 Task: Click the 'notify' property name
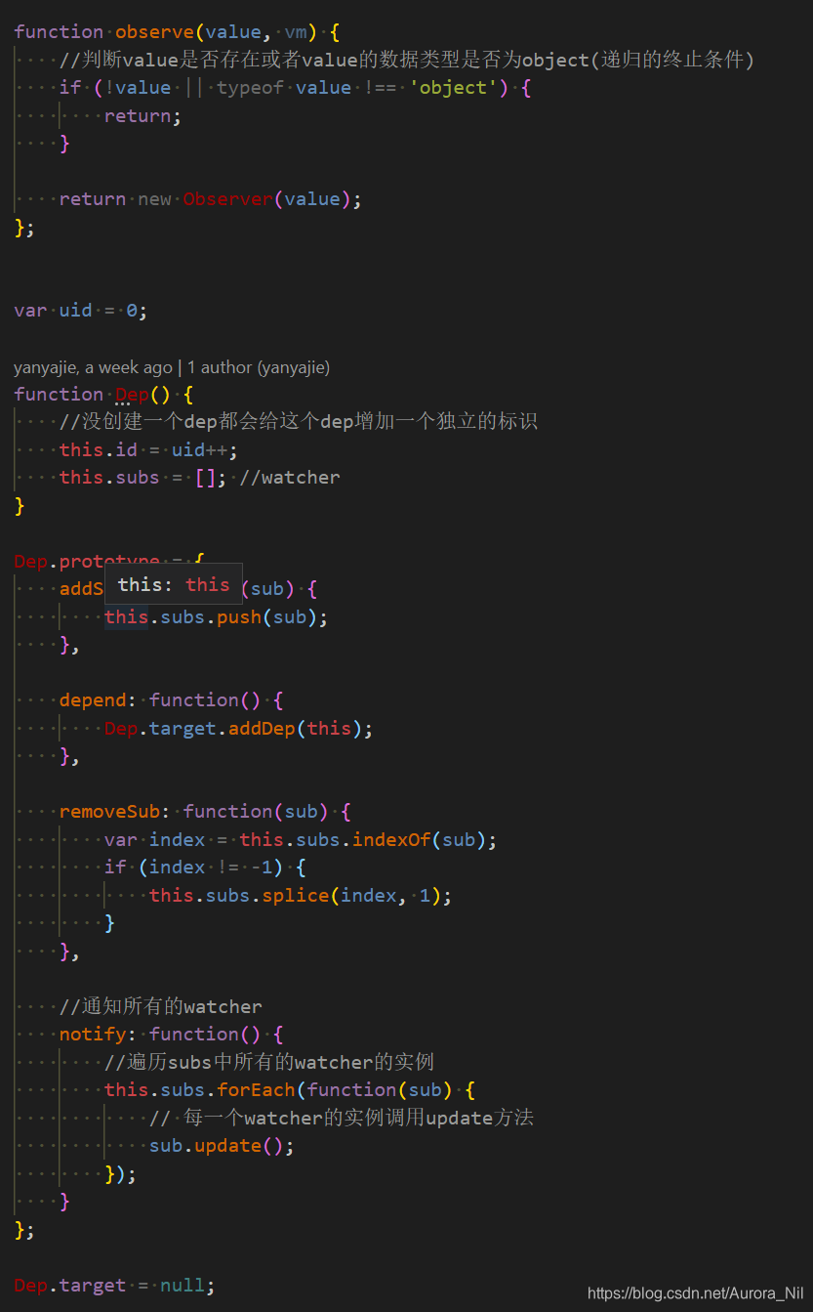pos(93,1034)
